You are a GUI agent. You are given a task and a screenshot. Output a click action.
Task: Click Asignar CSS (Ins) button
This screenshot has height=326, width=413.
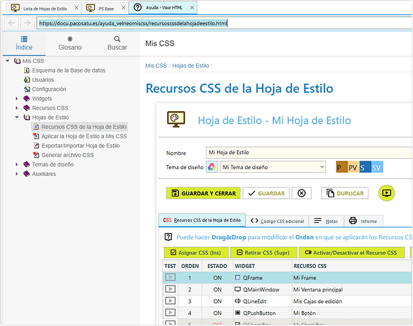(x=196, y=252)
